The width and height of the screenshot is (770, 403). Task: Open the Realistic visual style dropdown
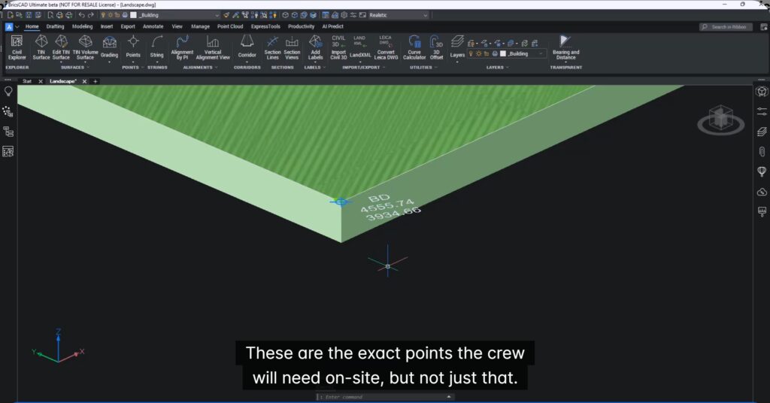click(x=399, y=15)
